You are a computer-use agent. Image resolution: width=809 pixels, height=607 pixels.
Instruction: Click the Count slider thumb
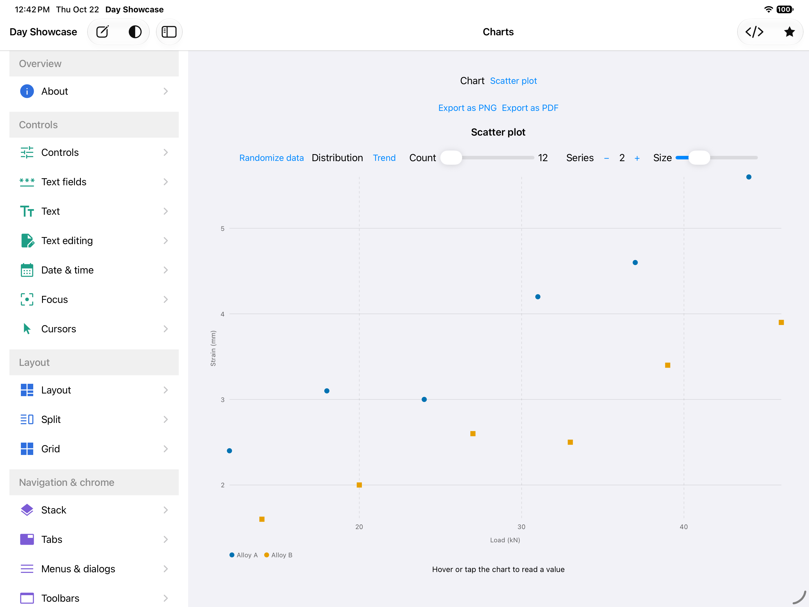(x=451, y=158)
